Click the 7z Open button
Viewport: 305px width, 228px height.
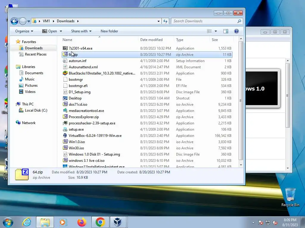(x=50, y=31)
